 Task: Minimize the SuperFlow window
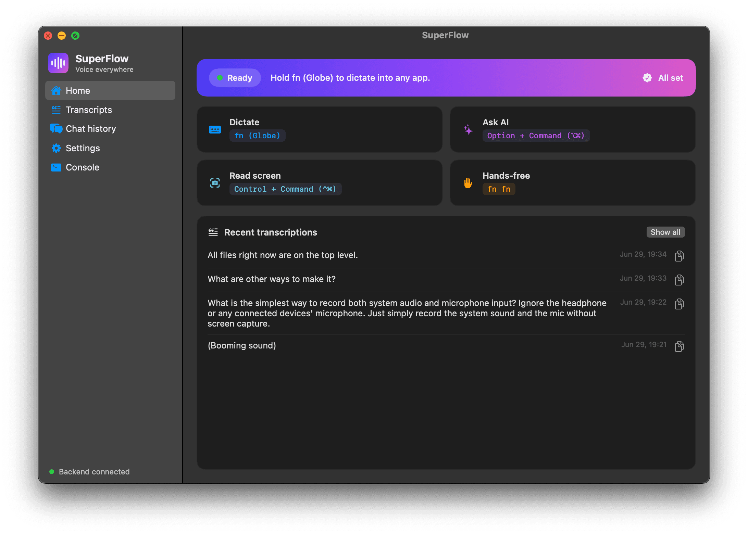[x=62, y=36]
